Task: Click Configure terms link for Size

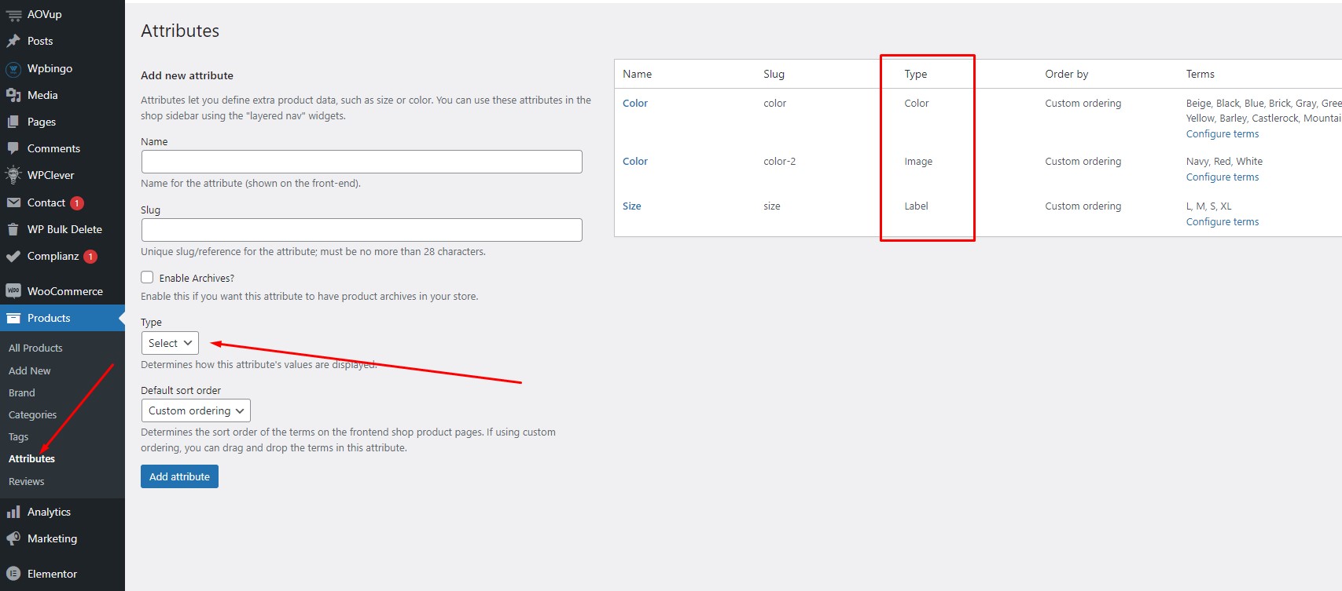Action: 1222,222
